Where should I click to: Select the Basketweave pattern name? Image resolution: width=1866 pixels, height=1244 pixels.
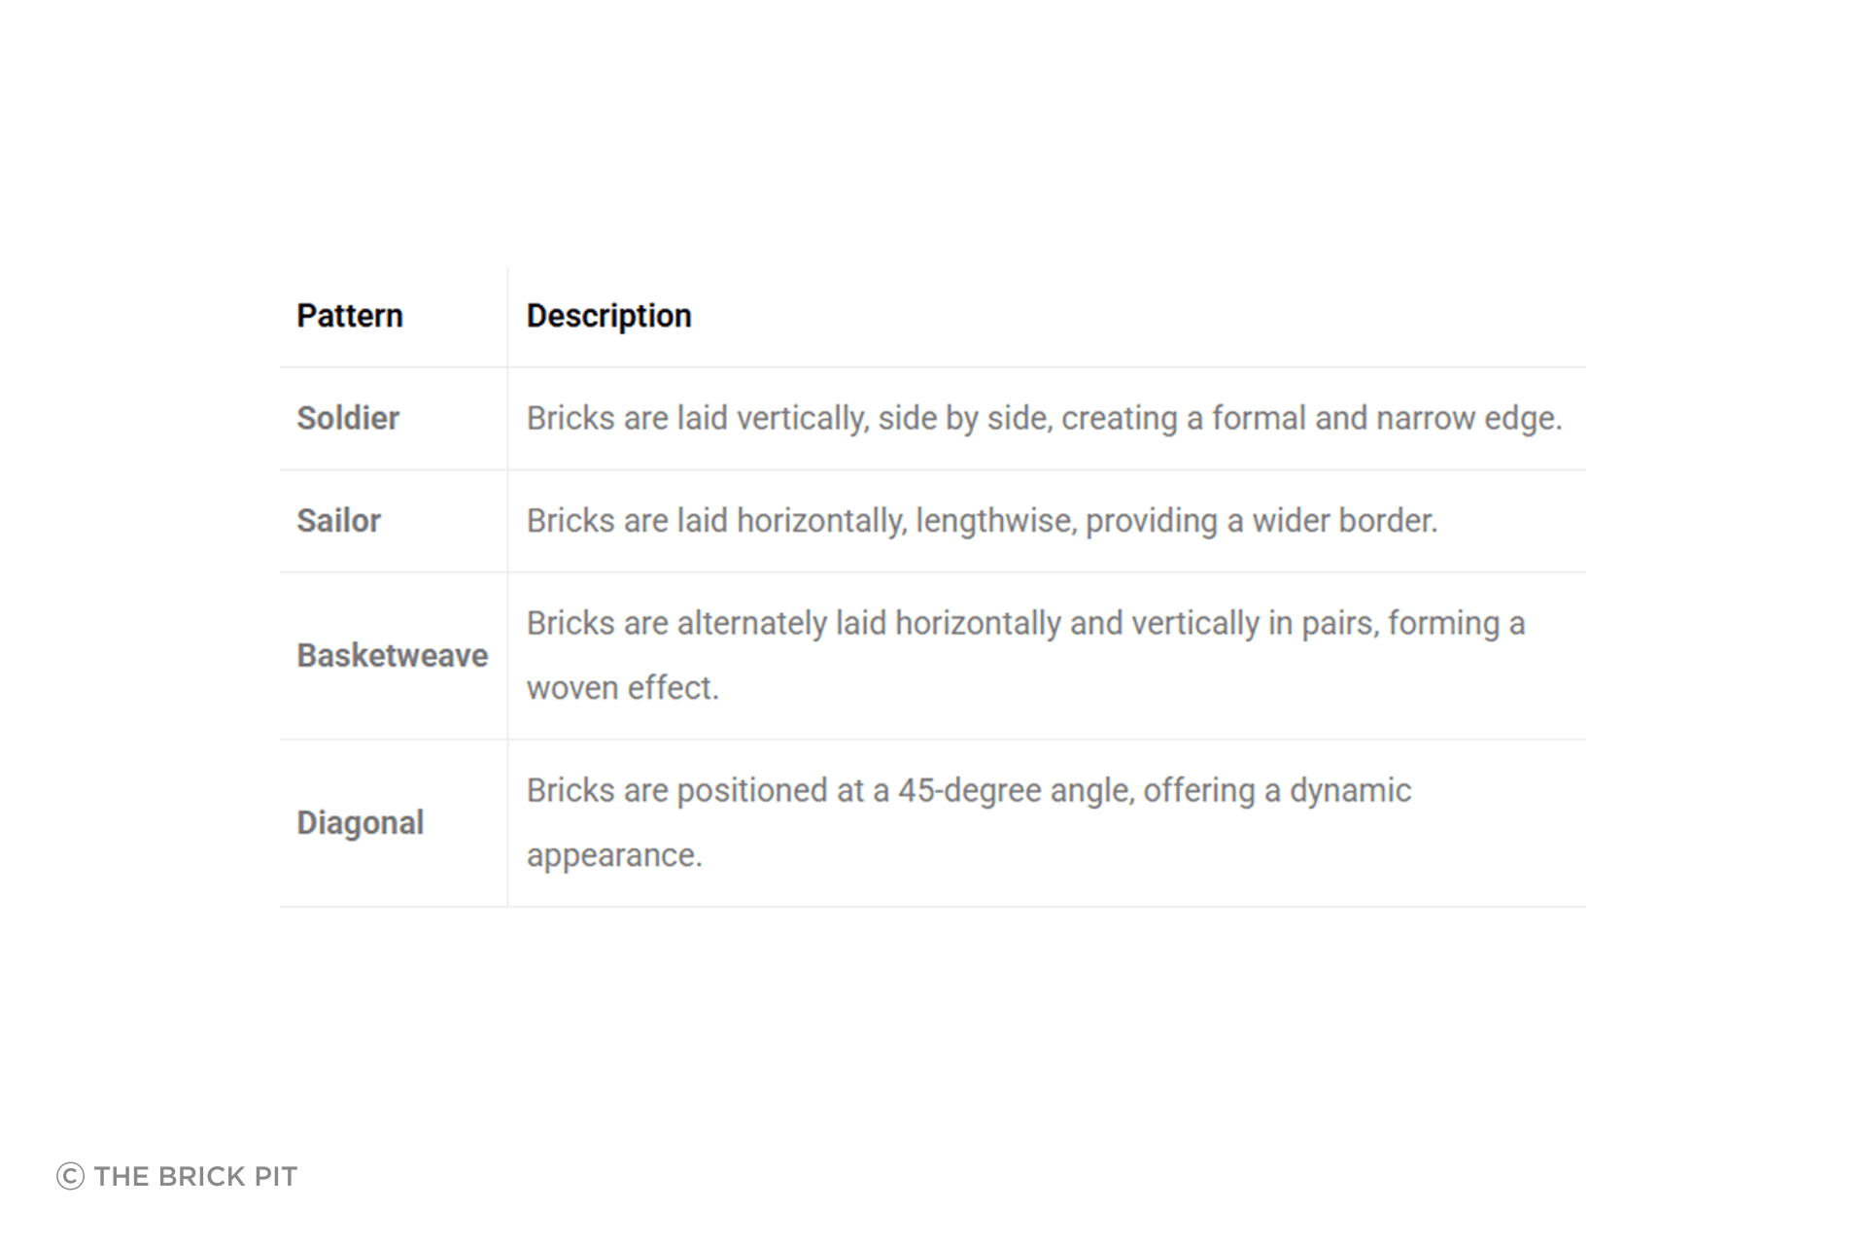(x=393, y=656)
